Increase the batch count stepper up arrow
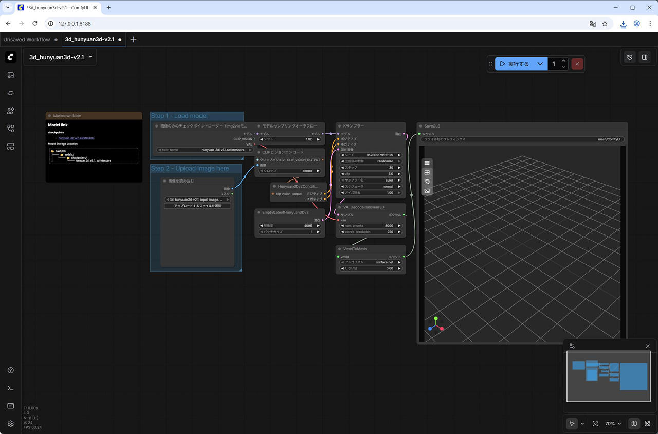This screenshot has width=658, height=434. pyautogui.click(x=564, y=61)
